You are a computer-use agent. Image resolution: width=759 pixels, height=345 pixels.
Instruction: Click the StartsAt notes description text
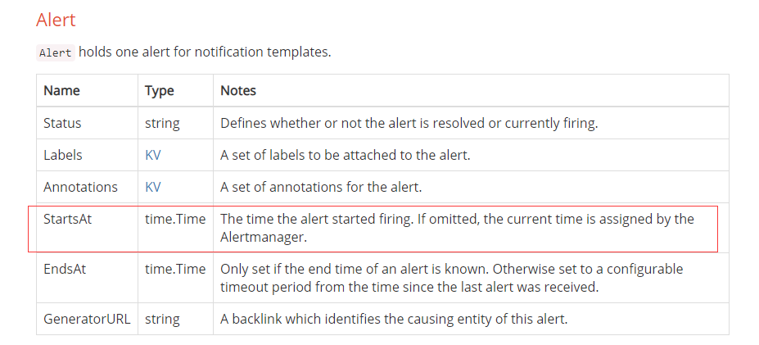tap(456, 227)
